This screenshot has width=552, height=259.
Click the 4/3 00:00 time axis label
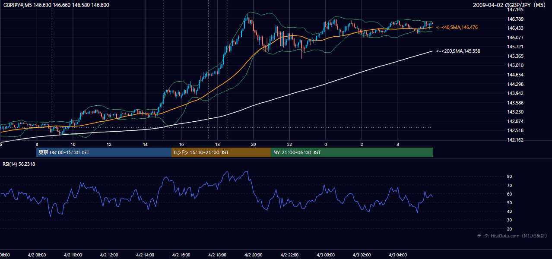326,255
